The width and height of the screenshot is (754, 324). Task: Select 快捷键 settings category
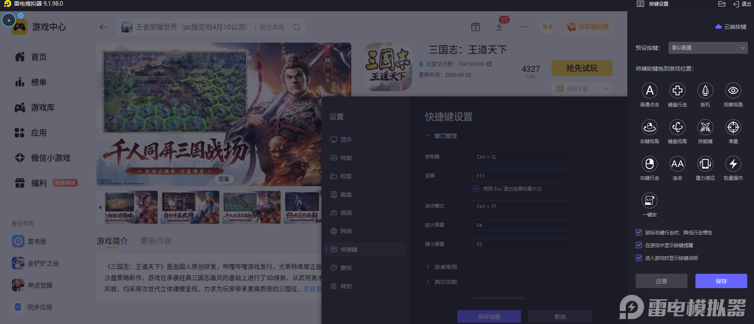click(365, 249)
